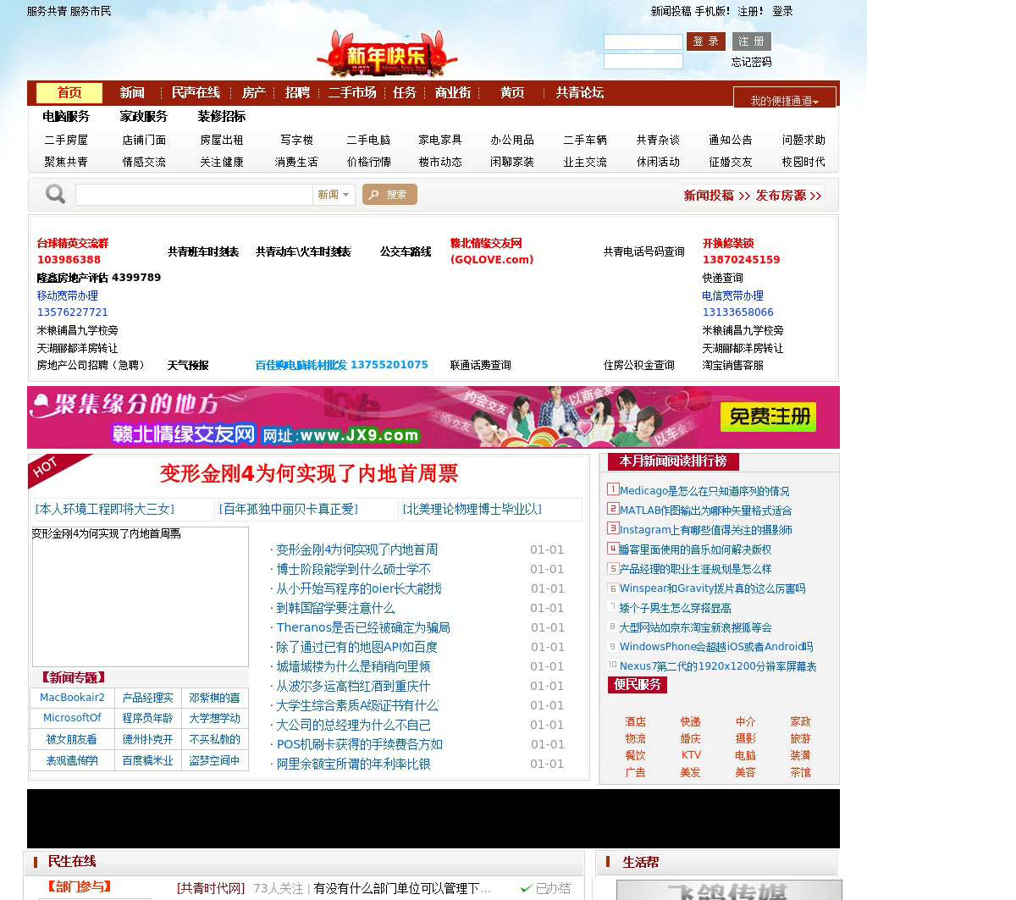Open 商业街 in the navigation bar
Screen dimensions: 1016x900
453,92
